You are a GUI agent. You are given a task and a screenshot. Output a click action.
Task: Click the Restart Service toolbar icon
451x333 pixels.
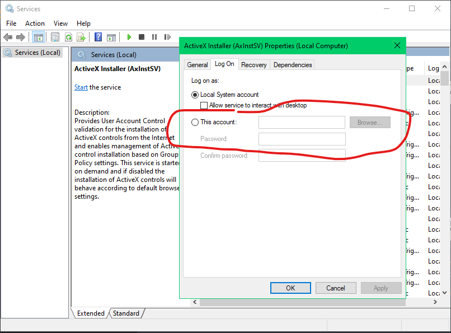pos(167,37)
